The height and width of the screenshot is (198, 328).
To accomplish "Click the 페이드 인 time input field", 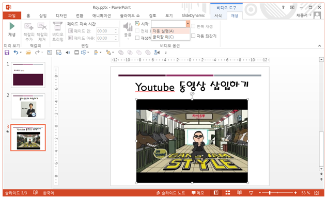I will pos(105,31).
